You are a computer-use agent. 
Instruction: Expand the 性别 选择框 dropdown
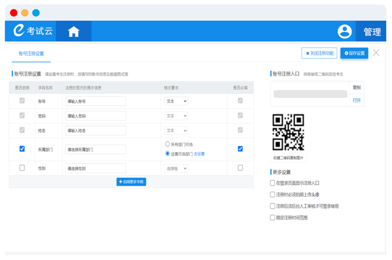point(176,168)
